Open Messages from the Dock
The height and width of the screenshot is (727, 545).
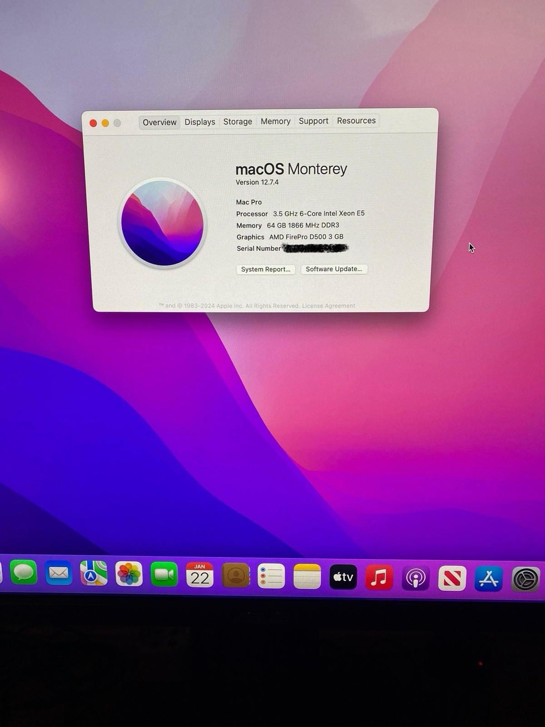(x=24, y=573)
